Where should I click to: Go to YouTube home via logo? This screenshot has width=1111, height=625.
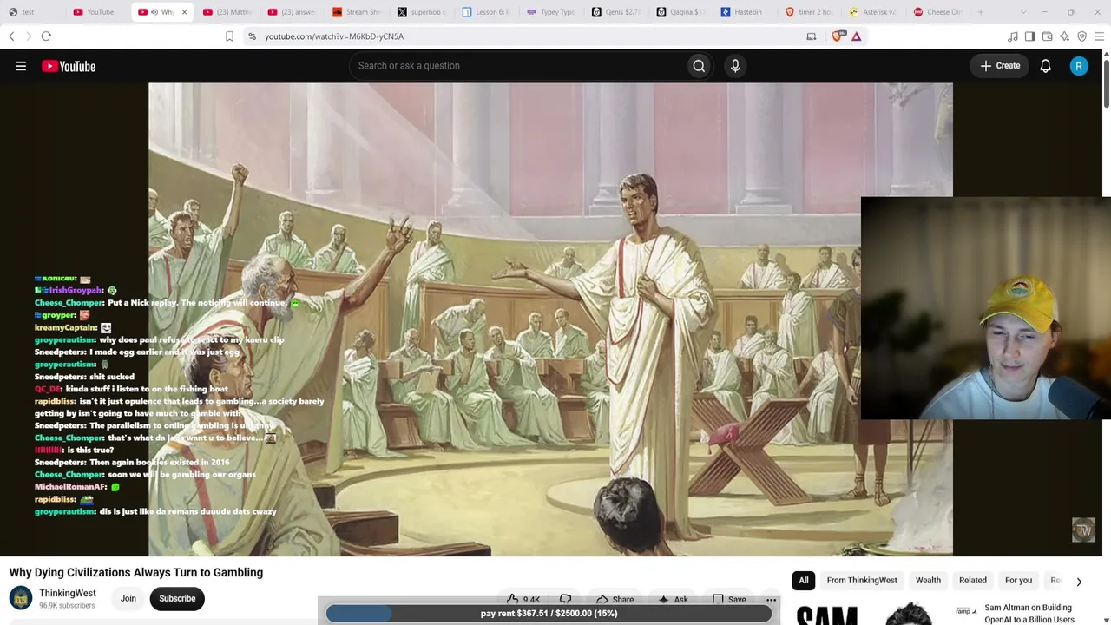pos(69,66)
